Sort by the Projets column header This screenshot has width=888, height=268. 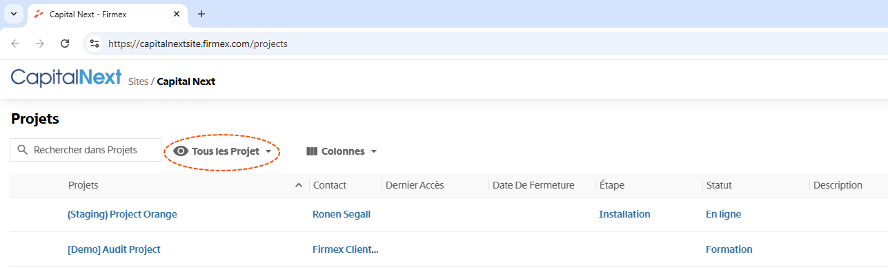click(83, 185)
